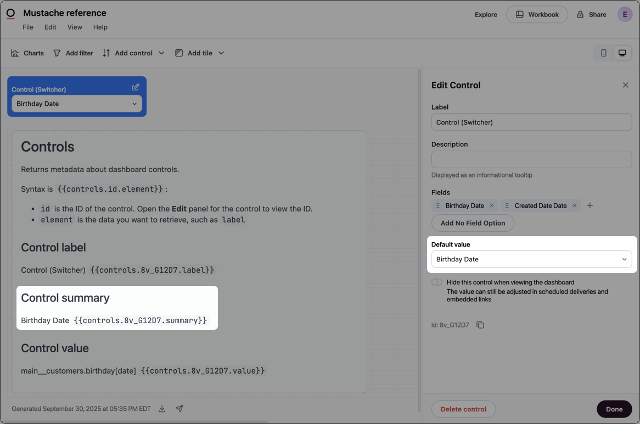Click the Sigma logo in the header
This screenshot has height=424, width=640.
12,14
